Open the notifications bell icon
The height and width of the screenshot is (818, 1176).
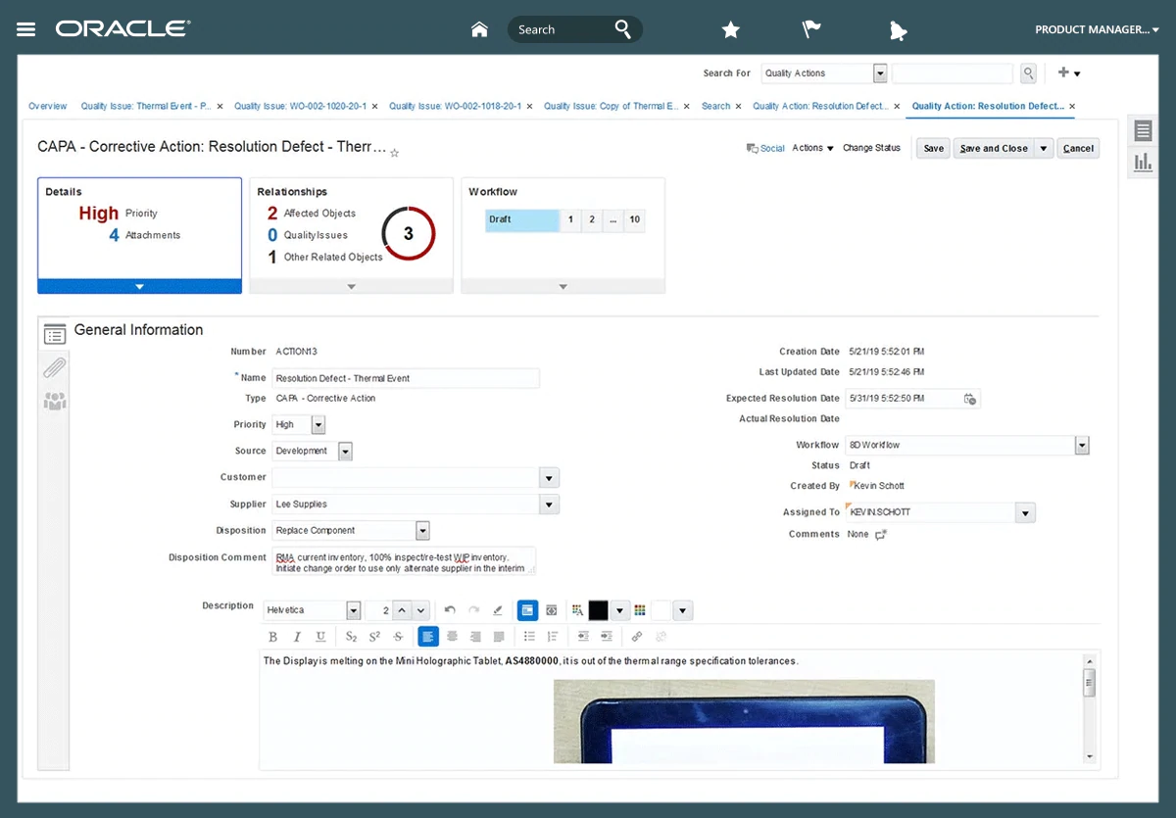(898, 30)
